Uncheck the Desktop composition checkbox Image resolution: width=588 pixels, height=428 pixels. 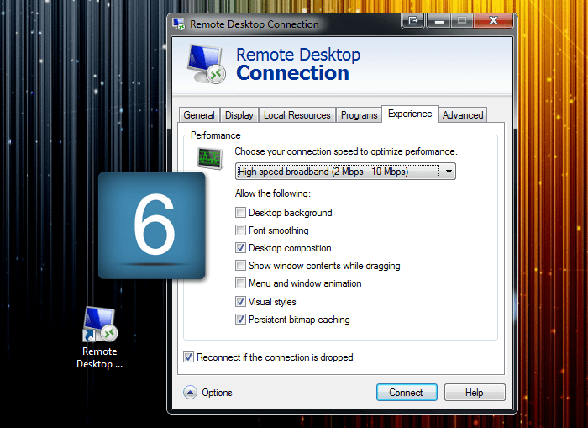pos(240,248)
